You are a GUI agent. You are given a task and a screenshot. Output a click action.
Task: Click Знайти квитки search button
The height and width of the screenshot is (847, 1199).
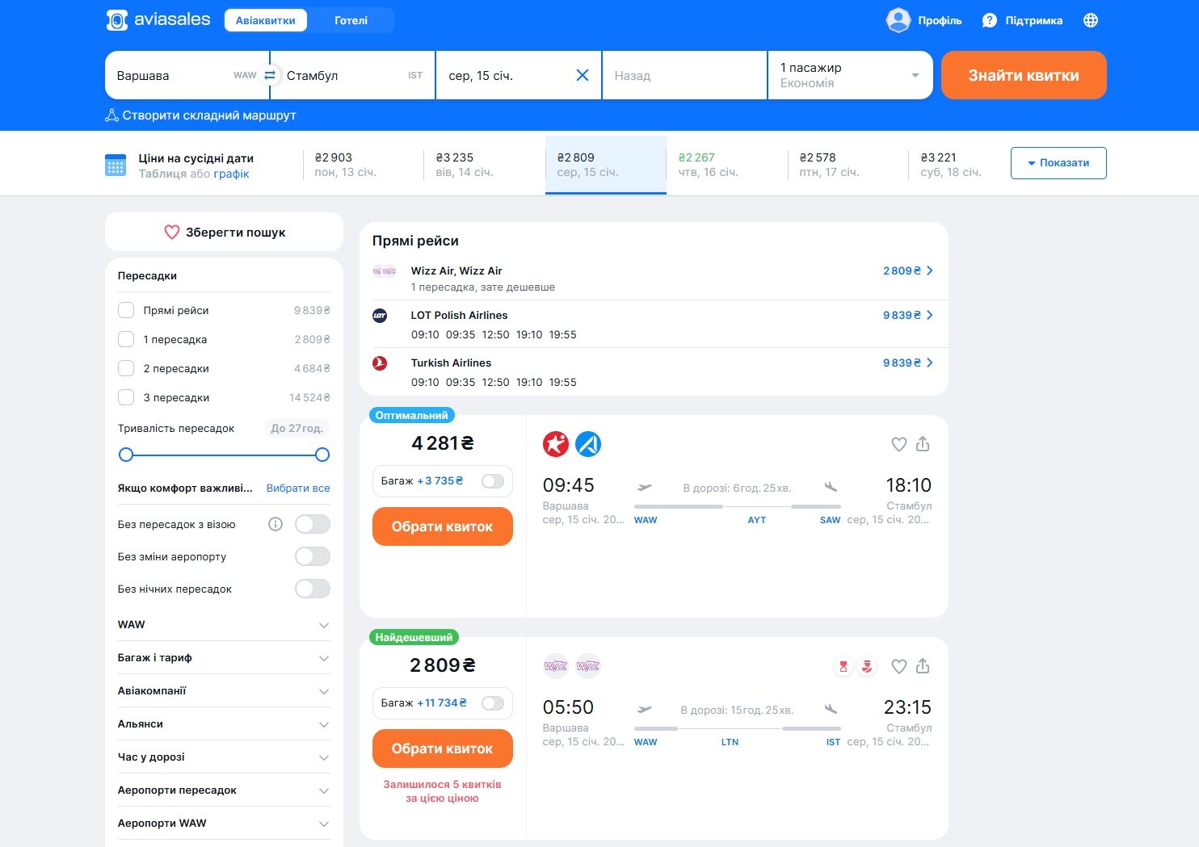coord(1024,75)
